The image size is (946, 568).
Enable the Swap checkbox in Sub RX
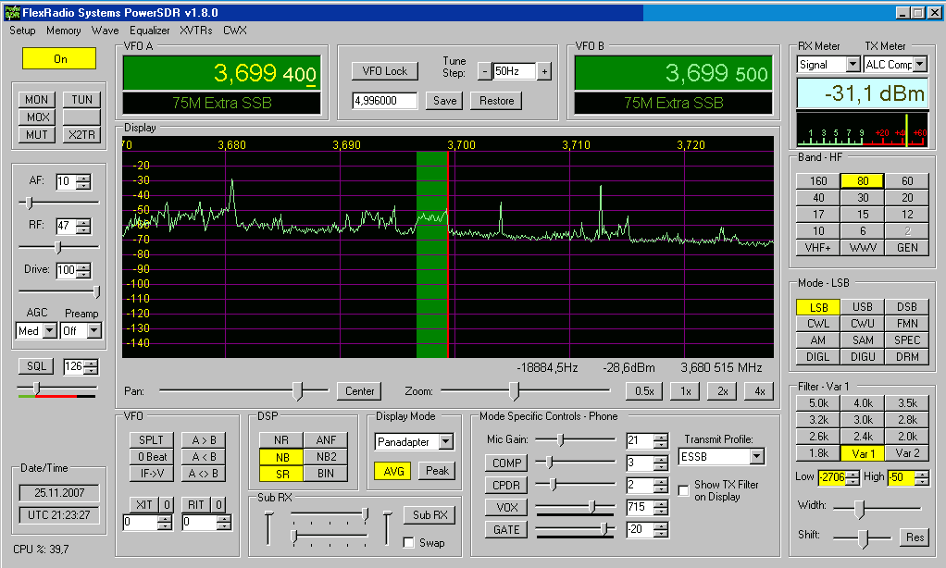point(409,543)
